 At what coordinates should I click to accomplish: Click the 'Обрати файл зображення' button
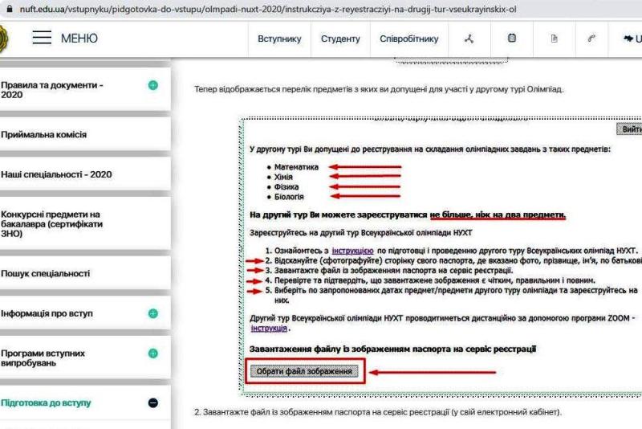point(304,371)
